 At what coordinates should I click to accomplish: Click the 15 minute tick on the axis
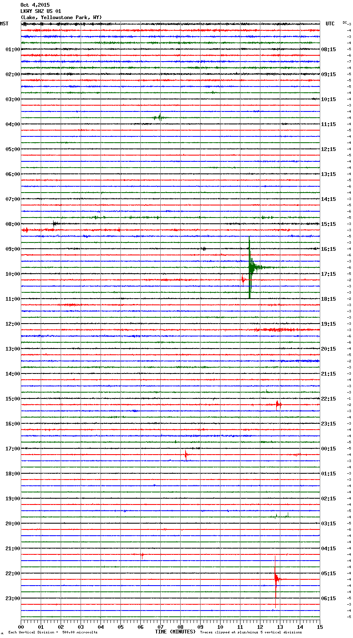(320, 627)
